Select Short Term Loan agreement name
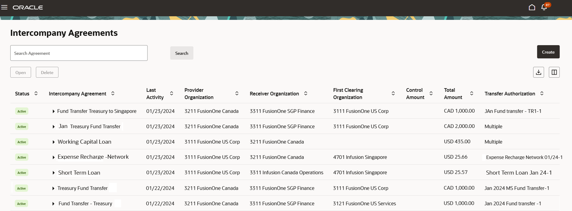 (79, 173)
